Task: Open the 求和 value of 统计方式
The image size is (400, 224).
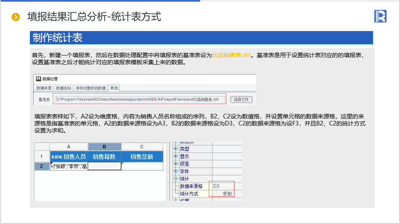Action: [x=227, y=194]
